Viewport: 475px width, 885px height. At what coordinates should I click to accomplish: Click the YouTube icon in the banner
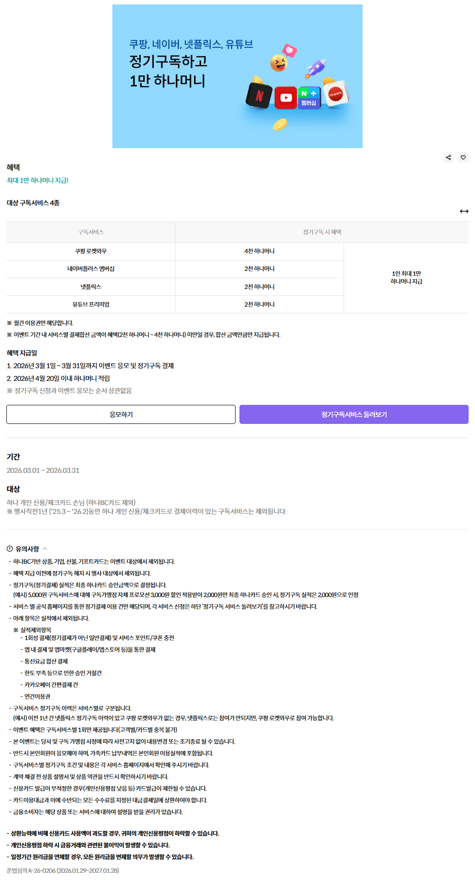tap(286, 98)
